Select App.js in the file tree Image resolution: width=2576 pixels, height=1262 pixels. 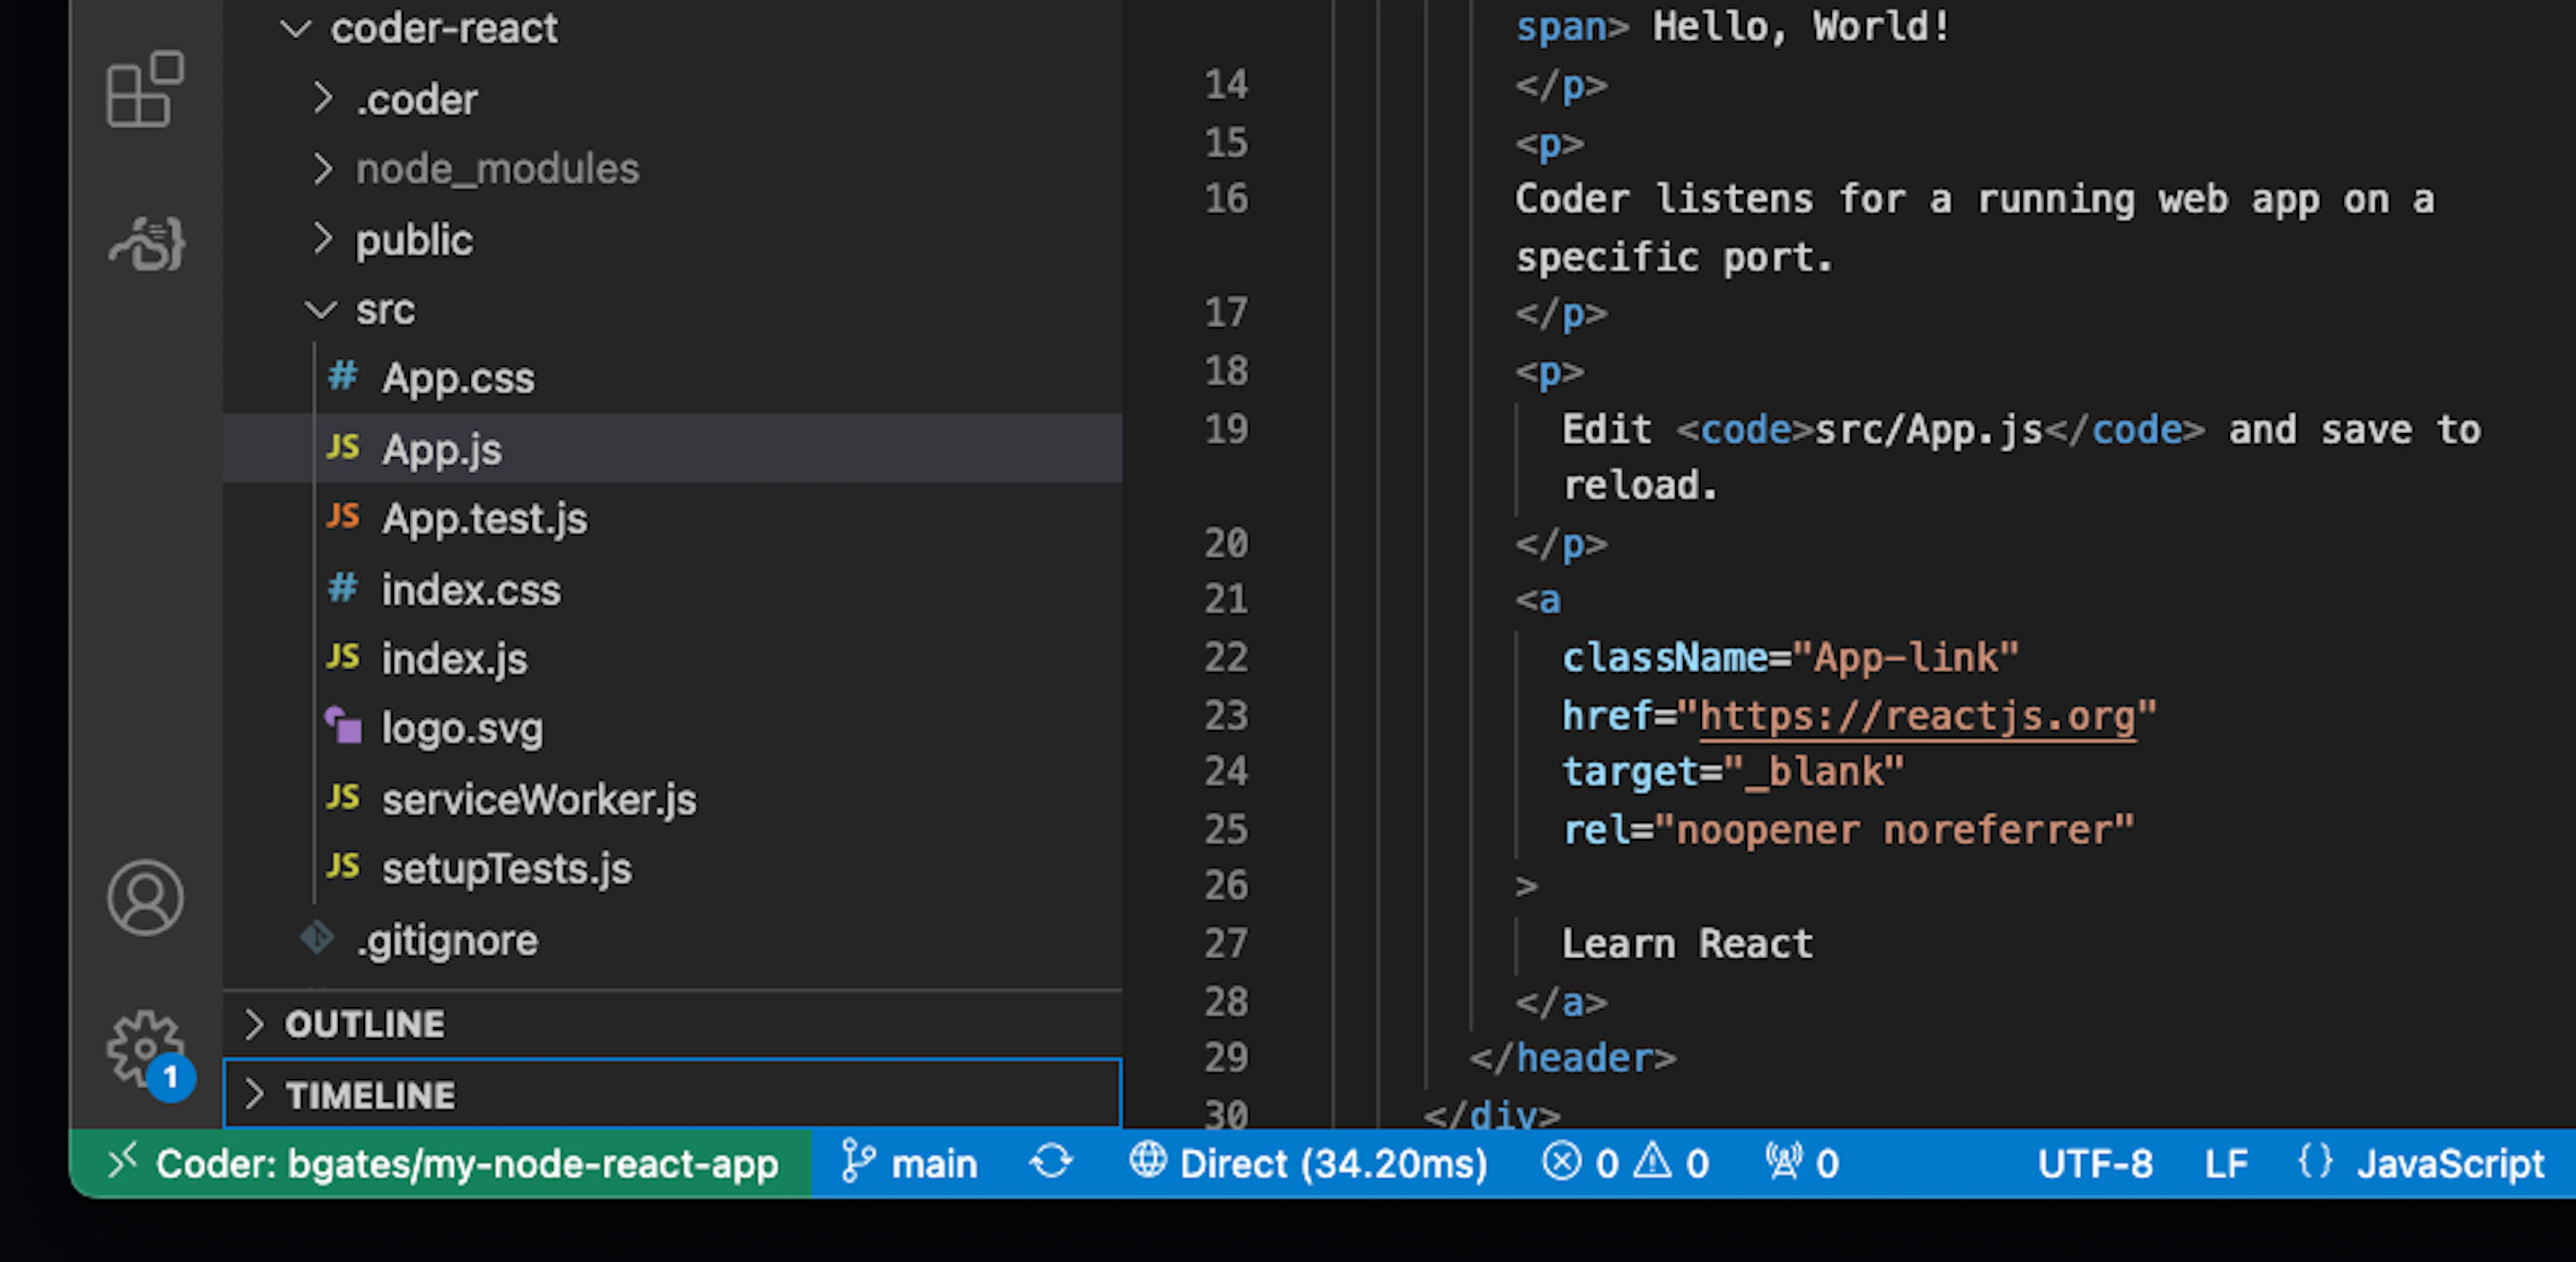click(672, 448)
